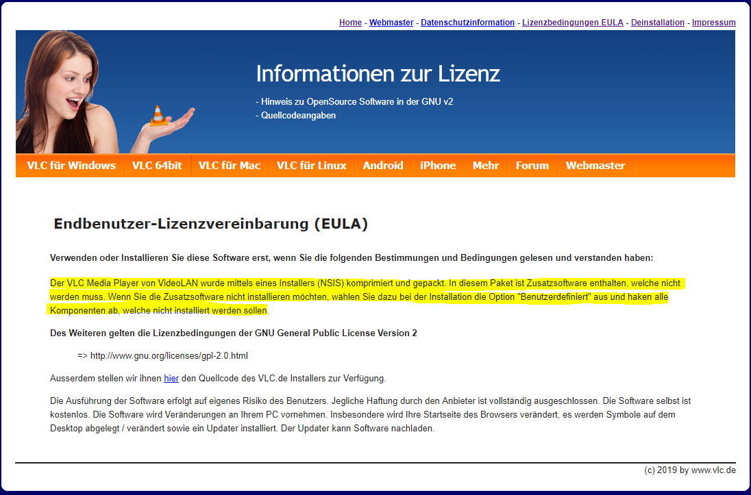Select VLC 64bit menu item
The image size is (751, 495).
(157, 166)
